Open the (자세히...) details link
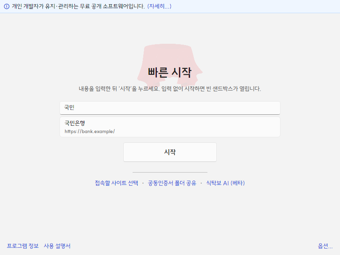 click(159, 6)
